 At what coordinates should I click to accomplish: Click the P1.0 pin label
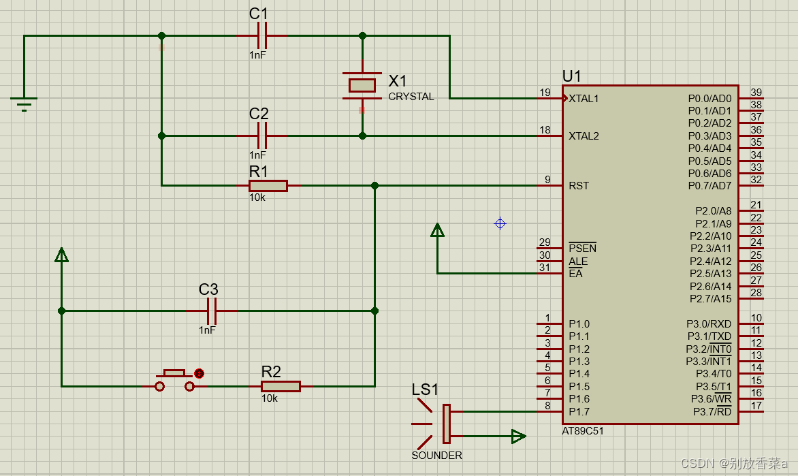(x=579, y=323)
